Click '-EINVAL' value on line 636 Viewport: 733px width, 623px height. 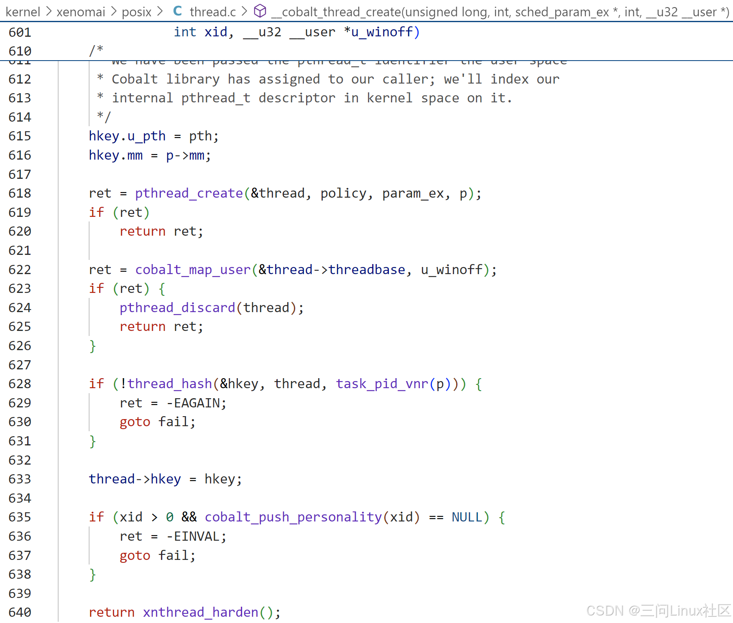coord(193,536)
